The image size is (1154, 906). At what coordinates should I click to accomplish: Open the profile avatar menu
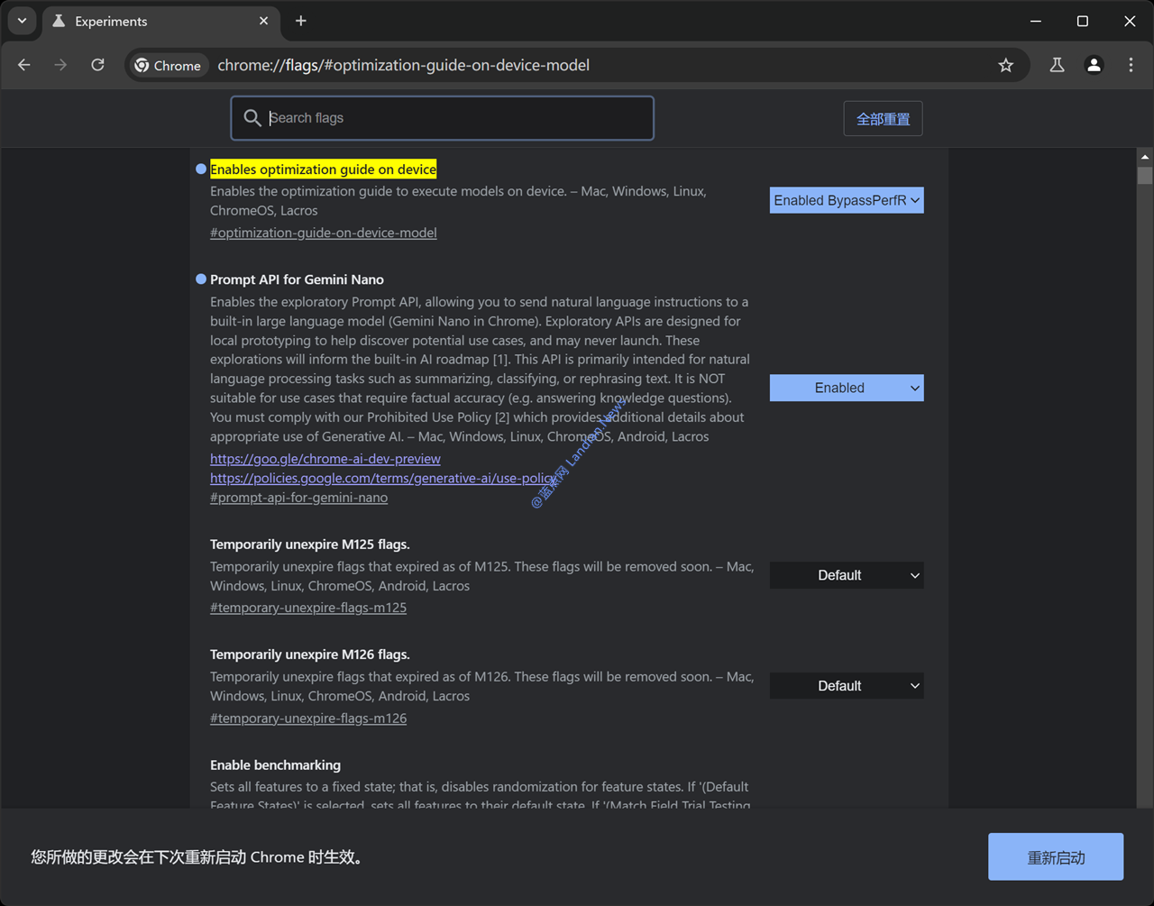[1094, 65]
